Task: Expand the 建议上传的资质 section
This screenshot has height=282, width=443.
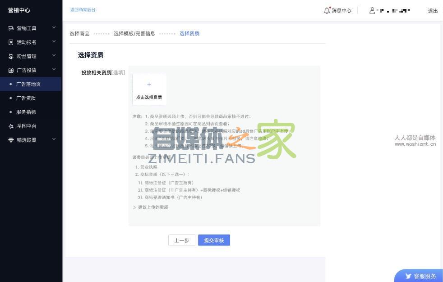Action: 151,207
